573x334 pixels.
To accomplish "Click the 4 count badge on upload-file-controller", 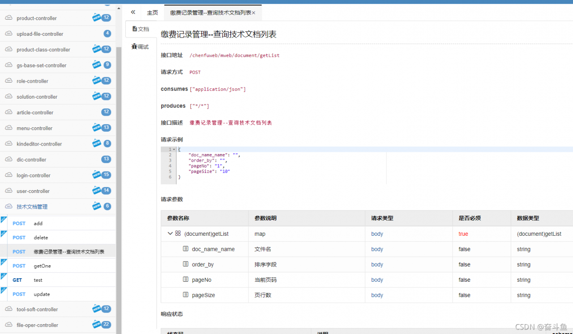I will (x=107, y=33).
